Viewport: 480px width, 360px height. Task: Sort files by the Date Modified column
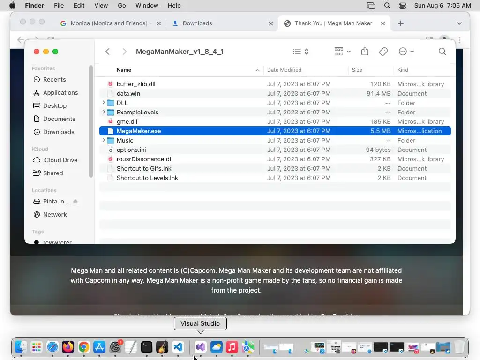[284, 70]
